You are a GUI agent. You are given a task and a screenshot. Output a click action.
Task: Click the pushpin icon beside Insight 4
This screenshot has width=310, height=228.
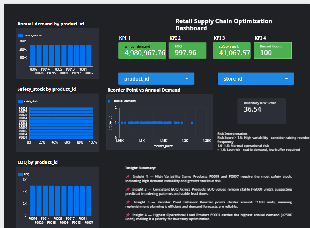coord(128,215)
